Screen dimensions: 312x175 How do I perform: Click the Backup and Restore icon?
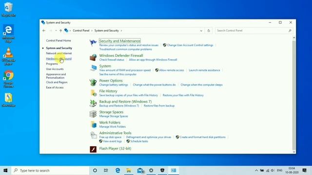pos(93,104)
